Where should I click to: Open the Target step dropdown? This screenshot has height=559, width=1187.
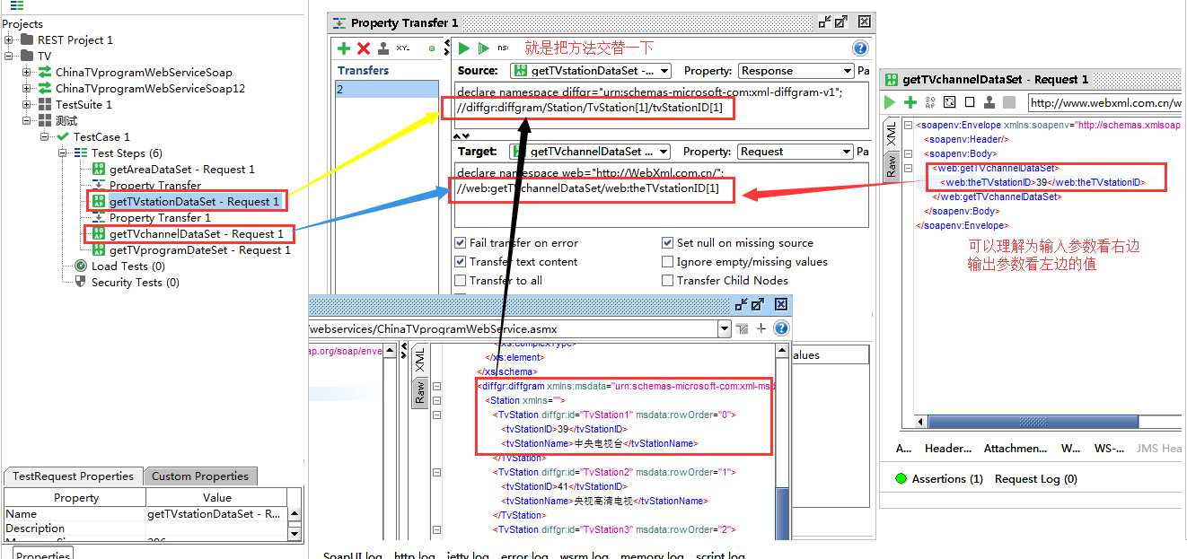tap(590, 152)
